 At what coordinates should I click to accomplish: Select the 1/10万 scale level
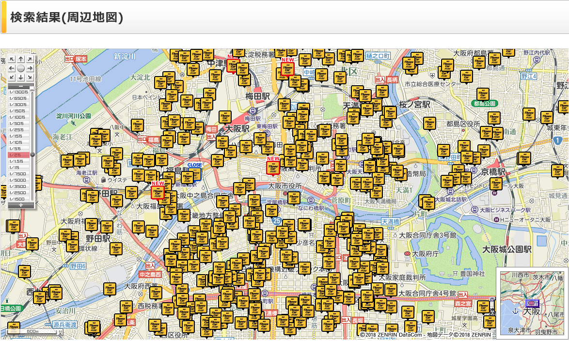pyautogui.click(x=18, y=142)
